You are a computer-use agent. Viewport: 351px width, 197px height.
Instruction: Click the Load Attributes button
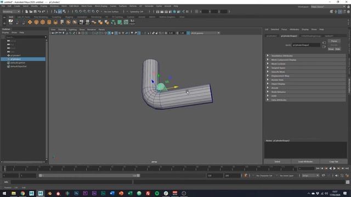[x=305, y=161]
